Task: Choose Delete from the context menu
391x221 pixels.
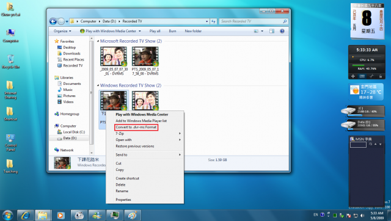Action: [121, 184]
